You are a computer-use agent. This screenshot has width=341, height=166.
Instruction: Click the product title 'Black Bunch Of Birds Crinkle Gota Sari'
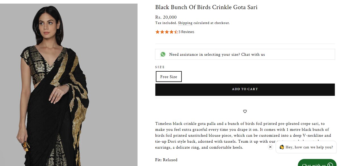pyautogui.click(x=206, y=7)
